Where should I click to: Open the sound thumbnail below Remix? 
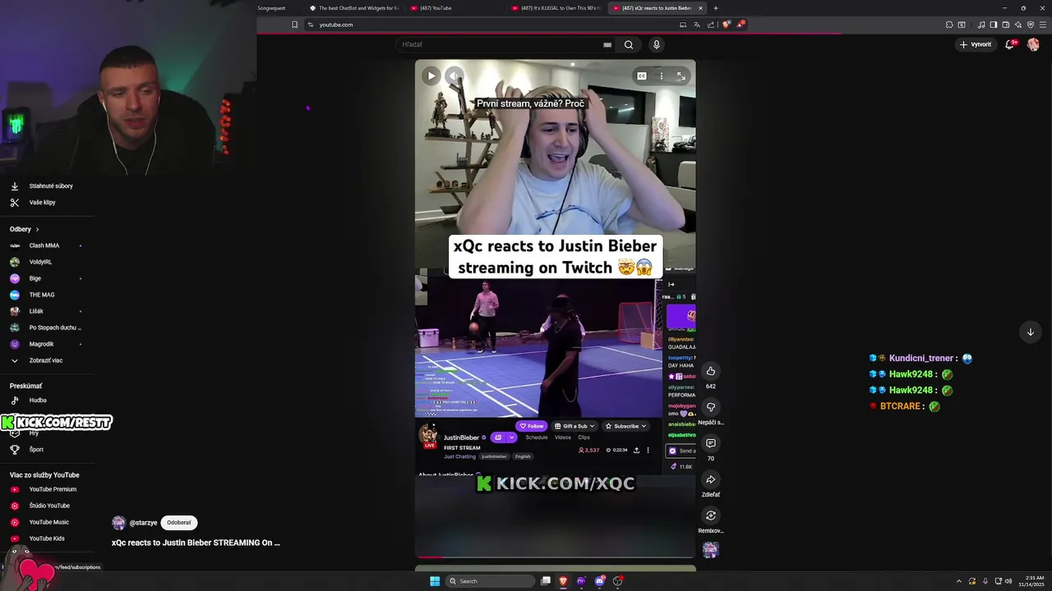pyautogui.click(x=711, y=550)
